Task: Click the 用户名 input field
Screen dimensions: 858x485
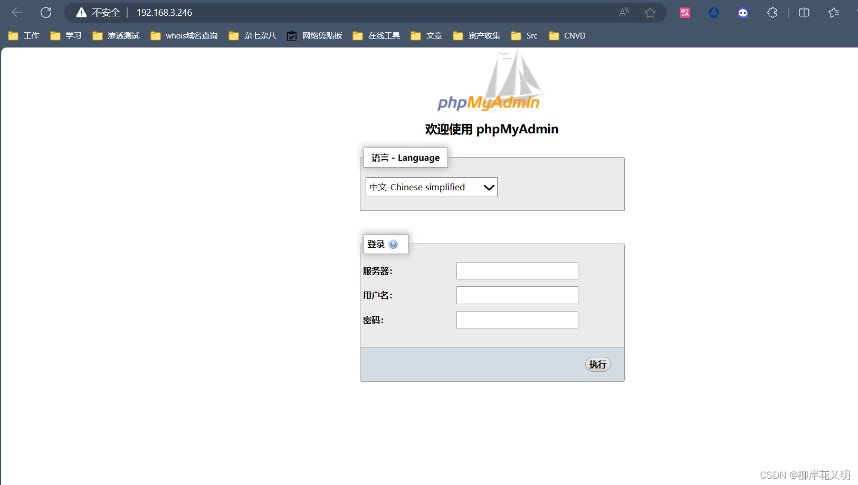Action: [x=517, y=295]
